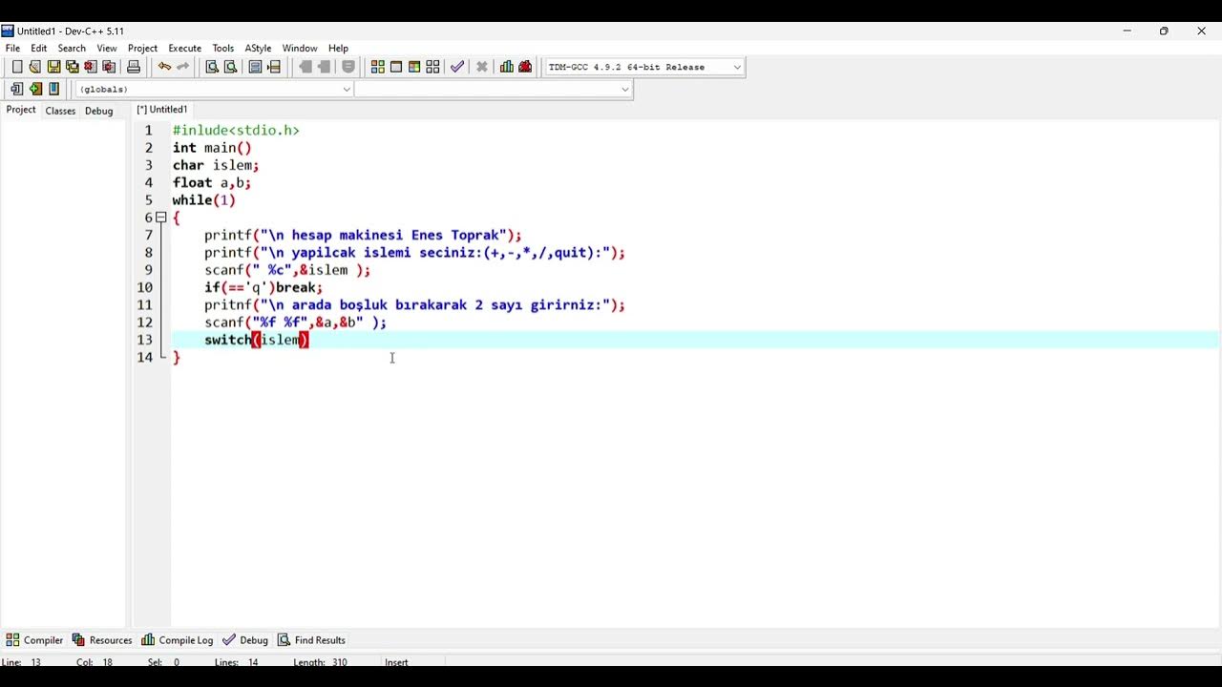Click the scanf("%f %f",&a,&b" ) line
Viewport: 1222px width, 687px height.
[x=295, y=323]
